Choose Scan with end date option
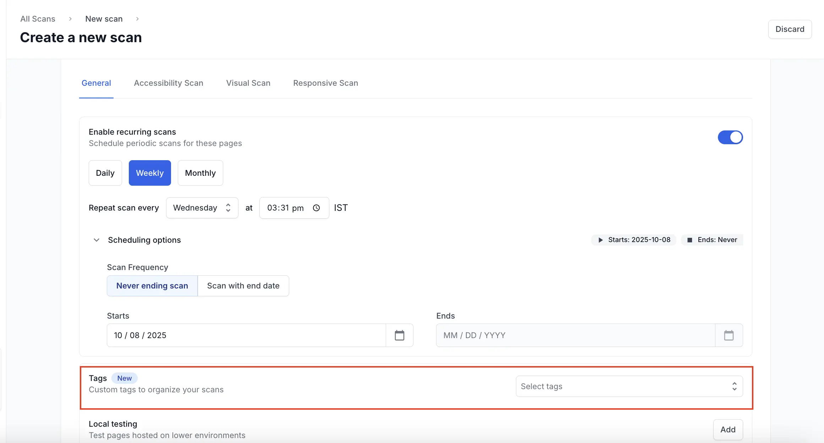The width and height of the screenshot is (824, 443). tap(243, 286)
